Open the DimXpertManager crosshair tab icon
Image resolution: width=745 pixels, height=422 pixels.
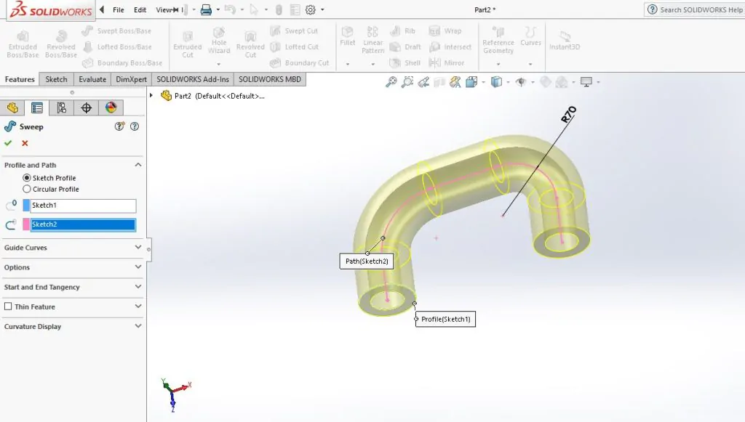(x=87, y=107)
